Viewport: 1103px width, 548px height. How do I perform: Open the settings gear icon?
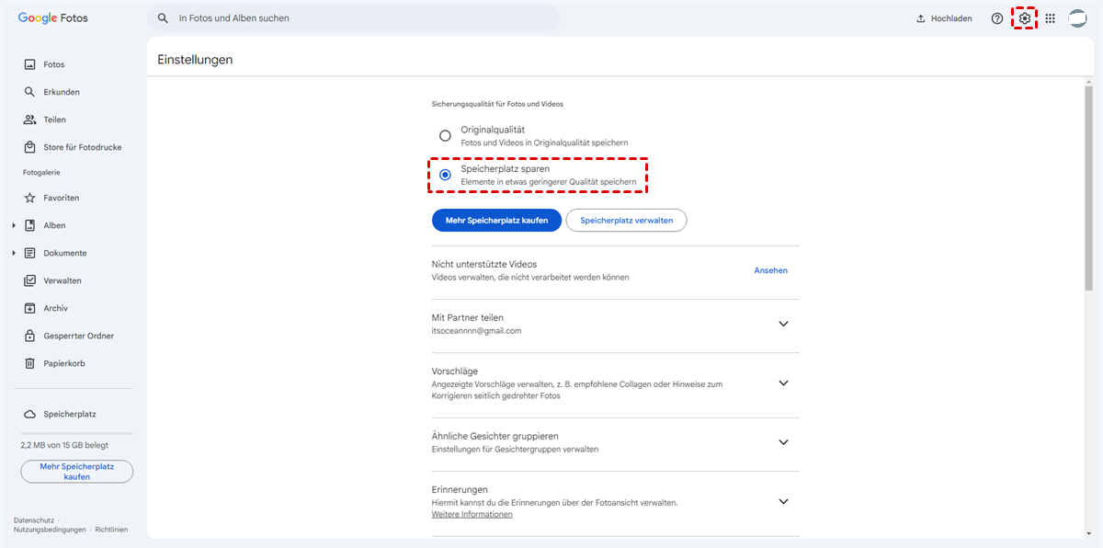(x=1025, y=18)
